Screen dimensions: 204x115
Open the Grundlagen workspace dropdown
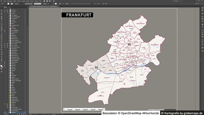(176, 1)
